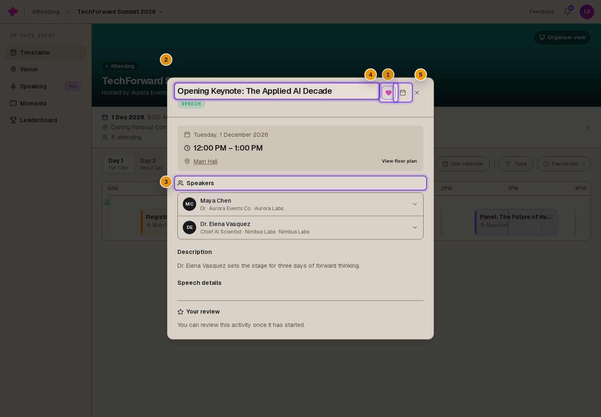Expand event details with the right chevron
This screenshot has height=417, width=601.
pos(588,127)
